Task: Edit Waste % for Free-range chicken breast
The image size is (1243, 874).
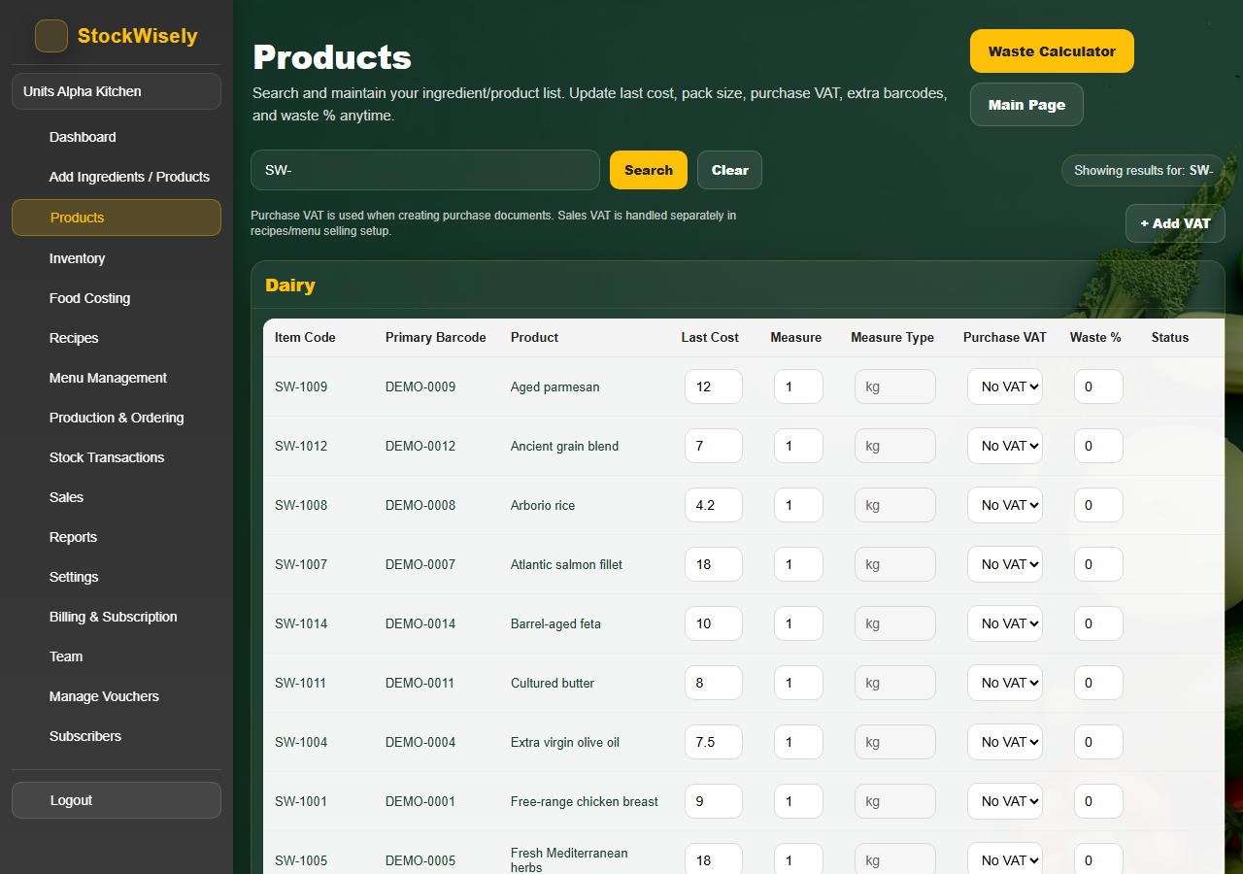Action: click(x=1098, y=801)
